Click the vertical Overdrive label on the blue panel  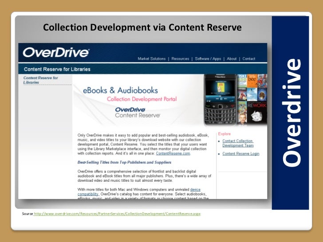pyautogui.click(x=291, y=113)
